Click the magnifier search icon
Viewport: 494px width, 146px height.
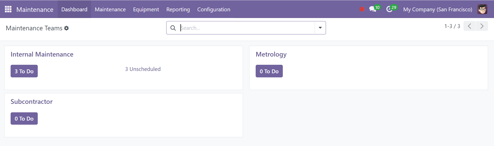tap(173, 28)
